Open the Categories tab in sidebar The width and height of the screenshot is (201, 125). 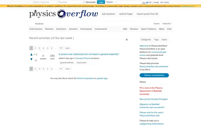point(146,40)
